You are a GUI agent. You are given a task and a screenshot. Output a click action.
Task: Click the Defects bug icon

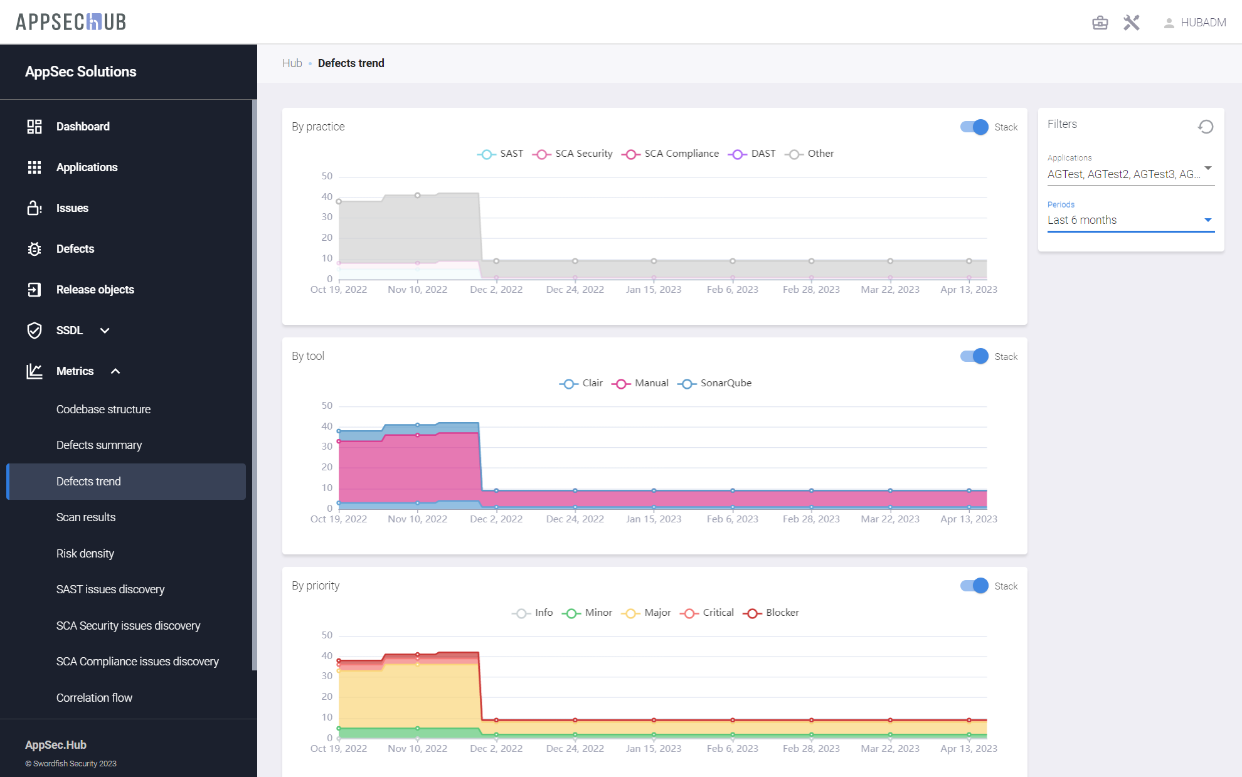tap(34, 249)
